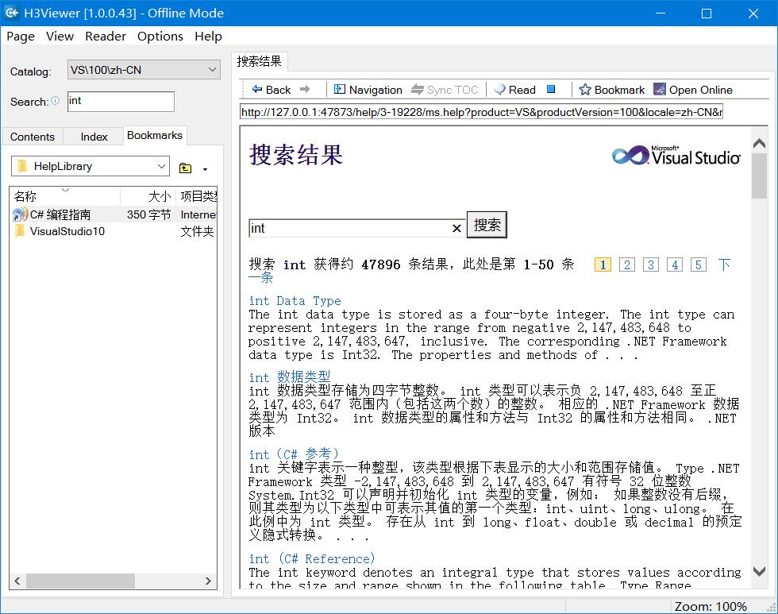Go to results page 3

650,265
